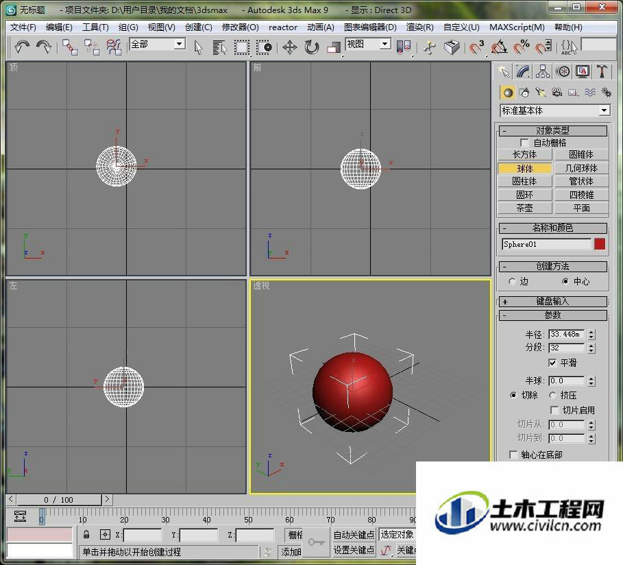Viewport: 623px width, 565px height.
Task: Select the Geometry category sphere icon
Action: [508, 93]
